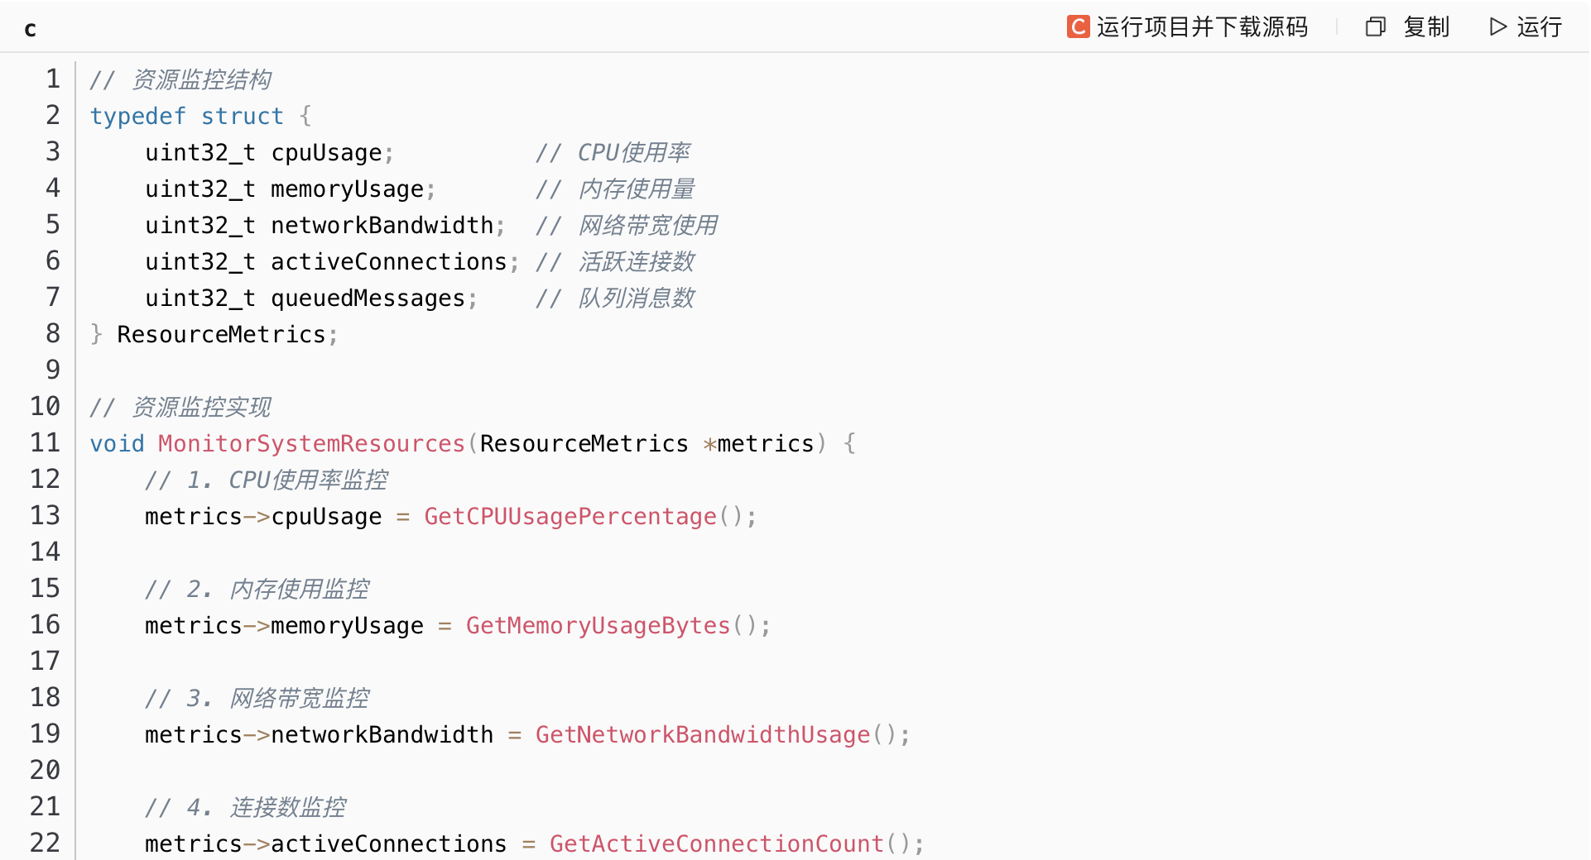The image size is (1591, 860).
Task: Click line number 11 in the gutter
Action: pyautogui.click(x=46, y=443)
